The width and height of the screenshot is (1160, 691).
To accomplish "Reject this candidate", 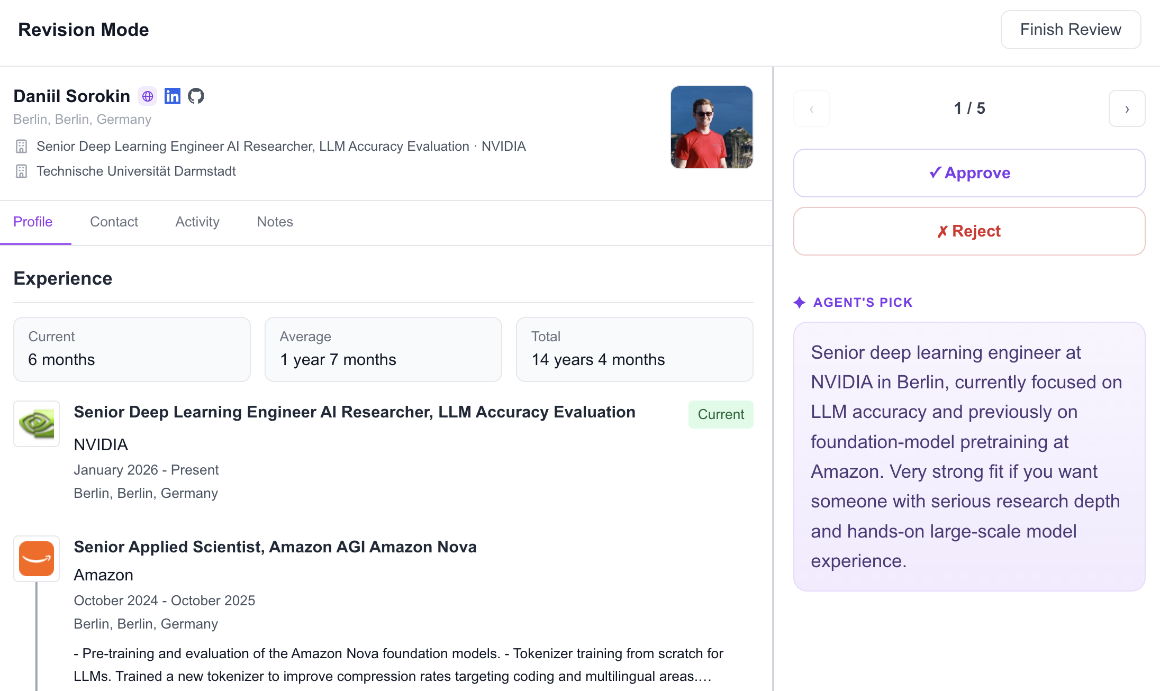I will click(969, 231).
